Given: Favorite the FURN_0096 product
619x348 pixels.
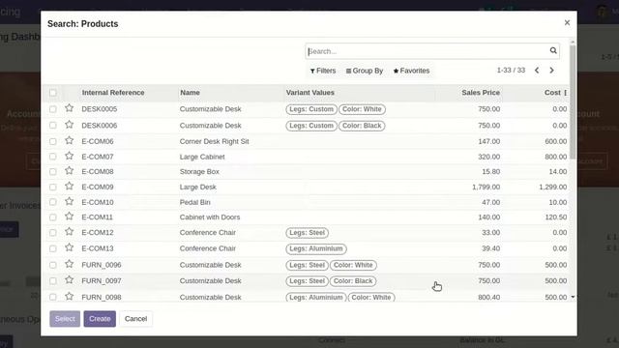Looking at the screenshot, I should pos(69,264).
